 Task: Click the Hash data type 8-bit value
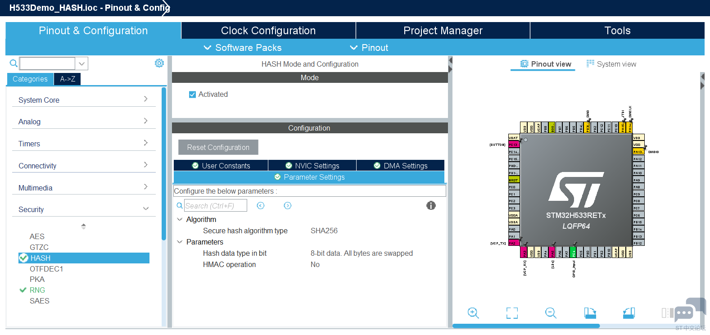coord(362,253)
